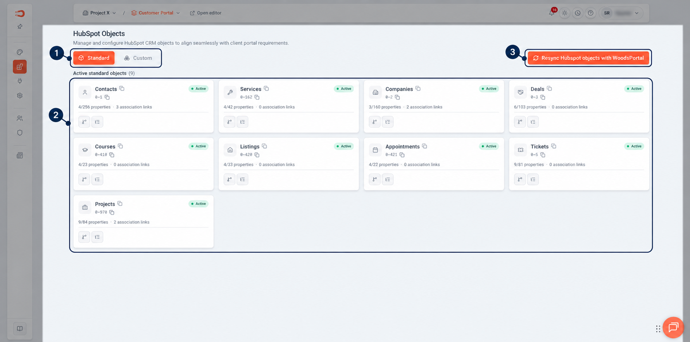Open association links for Deals
The width and height of the screenshot is (690, 342).
pos(520,122)
